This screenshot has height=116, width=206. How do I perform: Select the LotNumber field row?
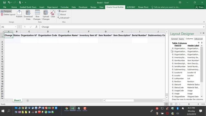coord(186,79)
